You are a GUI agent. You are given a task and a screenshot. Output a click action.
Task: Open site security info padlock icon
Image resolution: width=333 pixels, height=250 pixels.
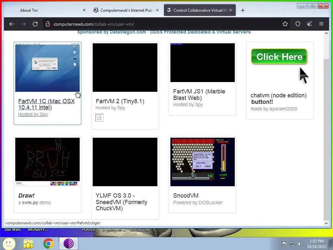tap(48, 24)
